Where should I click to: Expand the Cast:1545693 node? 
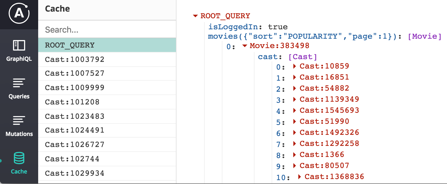coord(295,111)
